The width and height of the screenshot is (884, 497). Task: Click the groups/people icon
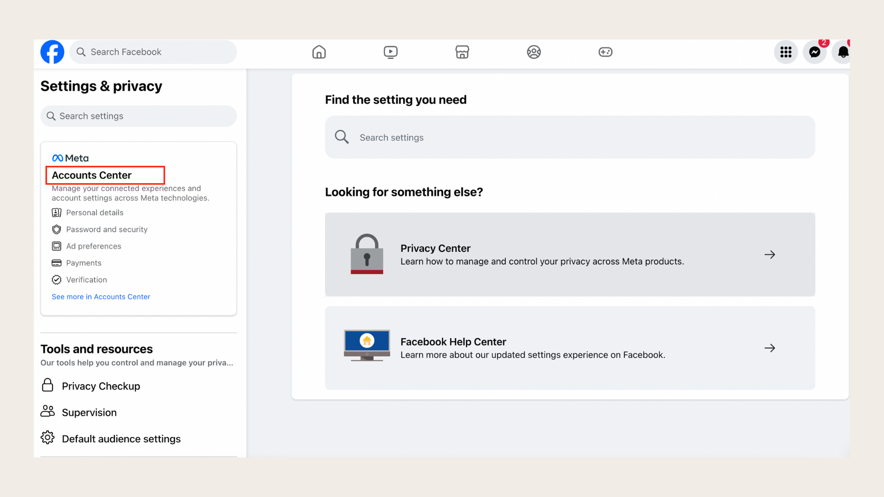534,52
